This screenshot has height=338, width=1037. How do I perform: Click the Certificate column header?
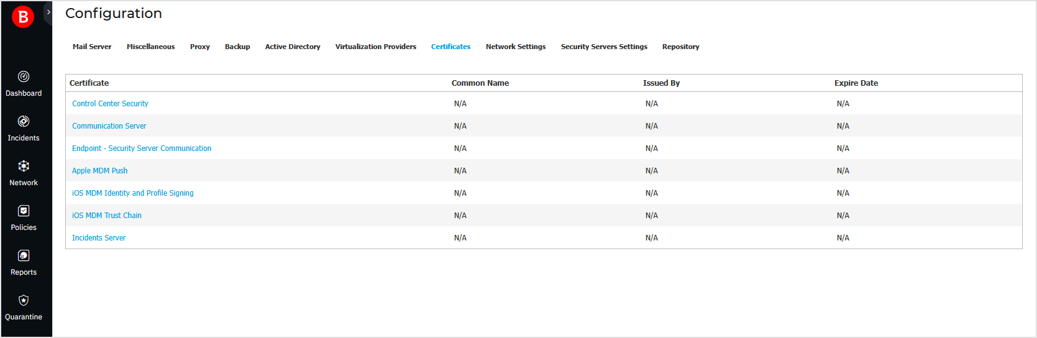(x=89, y=83)
